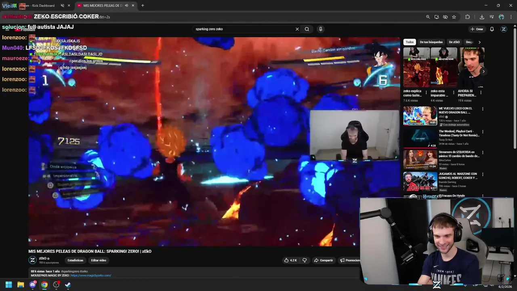Viewport: 517px width, 291px height.
Task: Open the magicbyzeko.com link in description
Action: pos(91,275)
